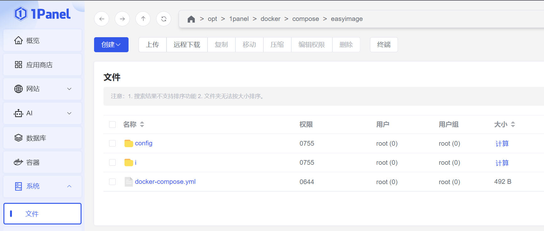The image size is (544, 231).
Task: Sort files by name column arrows
Action: tap(142, 124)
